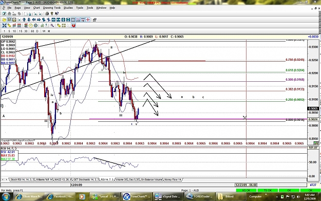
Task: Select the M monthly interval button
Action: click(49, 31)
